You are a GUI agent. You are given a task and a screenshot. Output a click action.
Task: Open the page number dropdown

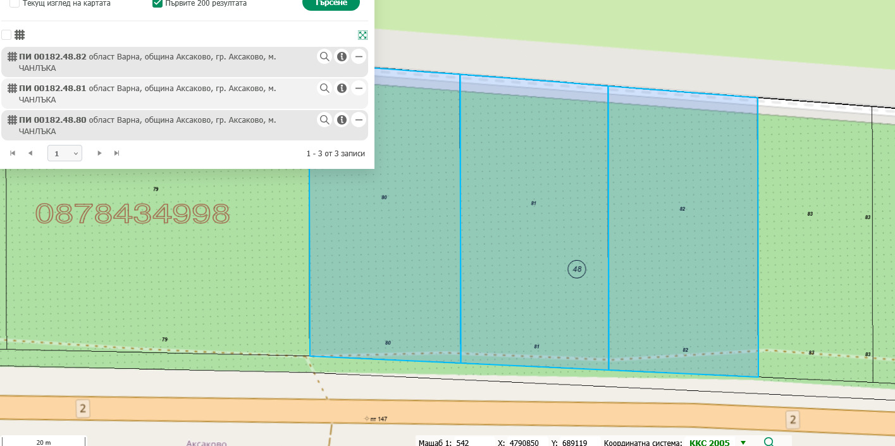(x=65, y=153)
